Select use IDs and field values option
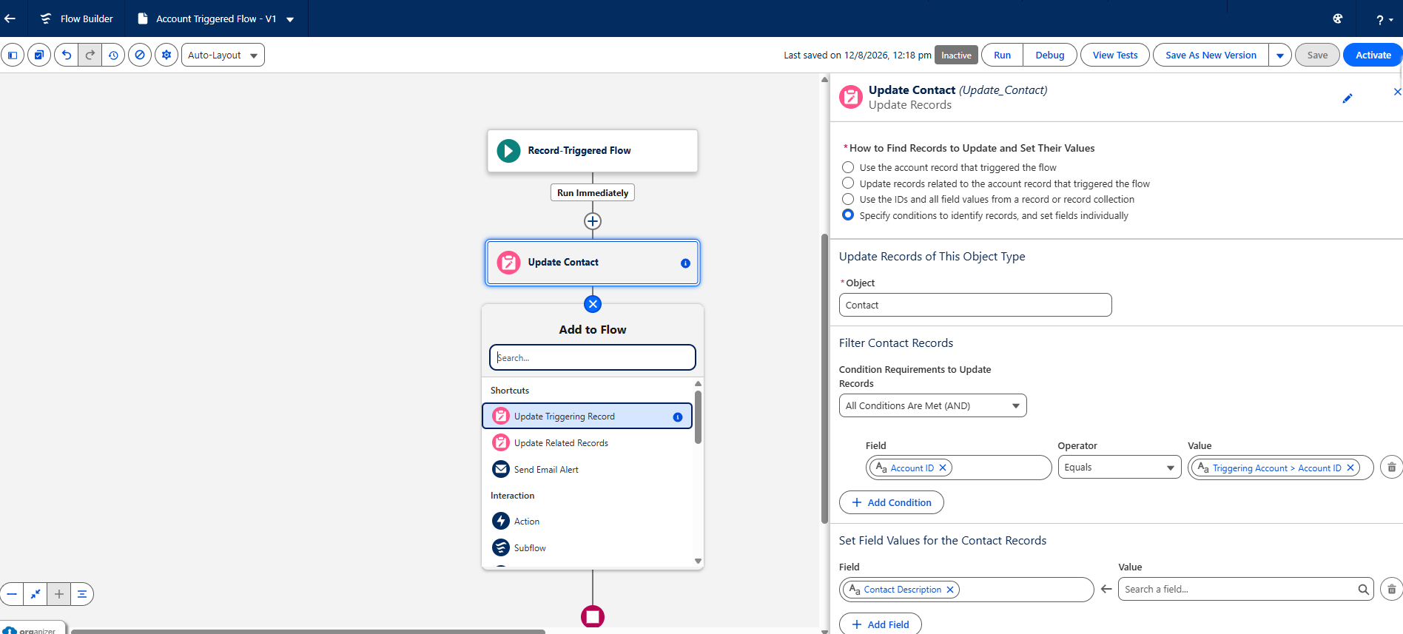Image resolution: width=1403 pixels, height=634 pixels. (848, 199)
